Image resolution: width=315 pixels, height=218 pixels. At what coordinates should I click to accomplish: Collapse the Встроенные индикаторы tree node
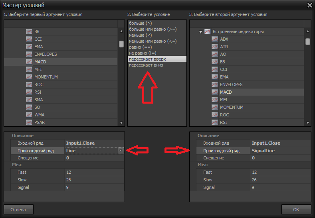click(200, 31)
